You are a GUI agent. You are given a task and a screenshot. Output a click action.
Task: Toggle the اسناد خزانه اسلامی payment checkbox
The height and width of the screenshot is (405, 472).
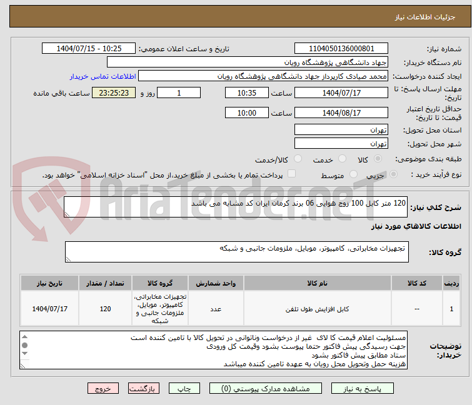coord(291,174)
